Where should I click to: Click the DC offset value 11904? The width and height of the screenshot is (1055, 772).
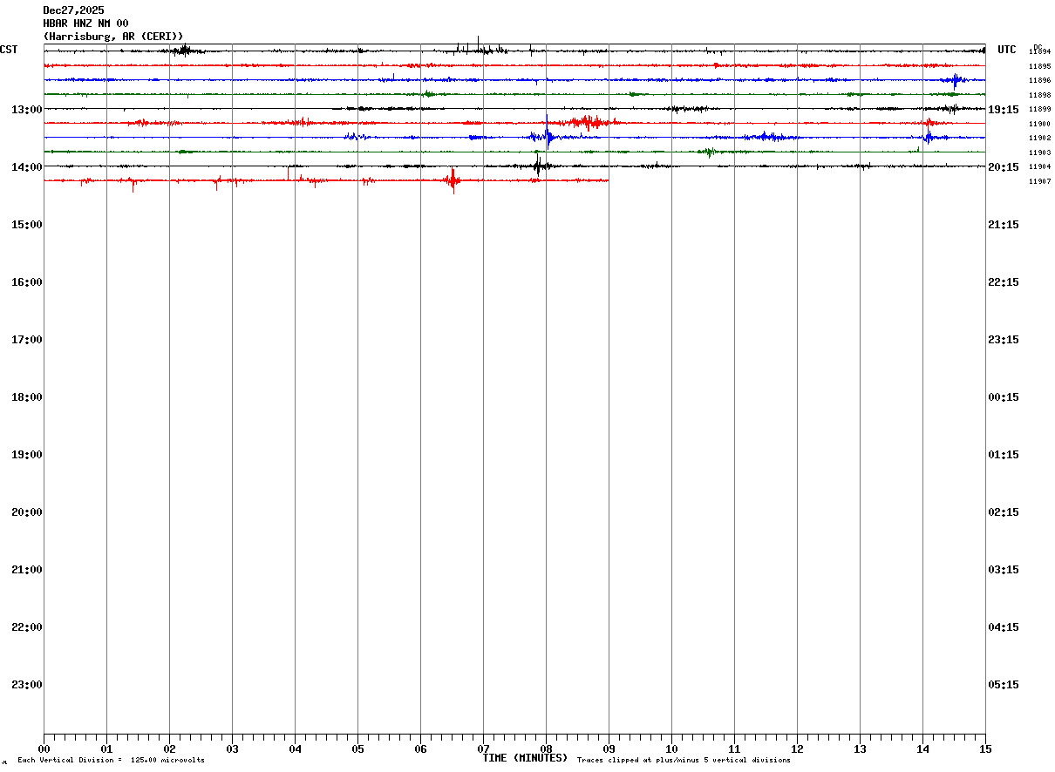coord(1039,166)
